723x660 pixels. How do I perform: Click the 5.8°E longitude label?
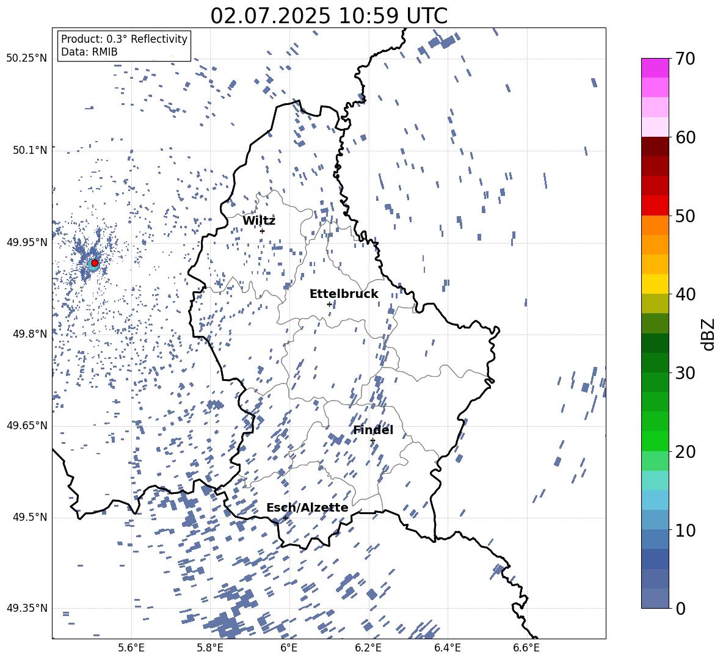tap(210, 648)
